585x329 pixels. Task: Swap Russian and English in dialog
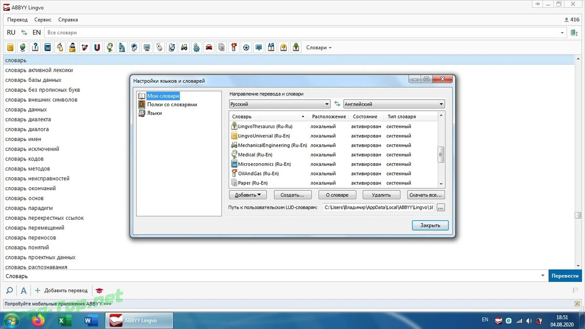(x=337, y=104)
